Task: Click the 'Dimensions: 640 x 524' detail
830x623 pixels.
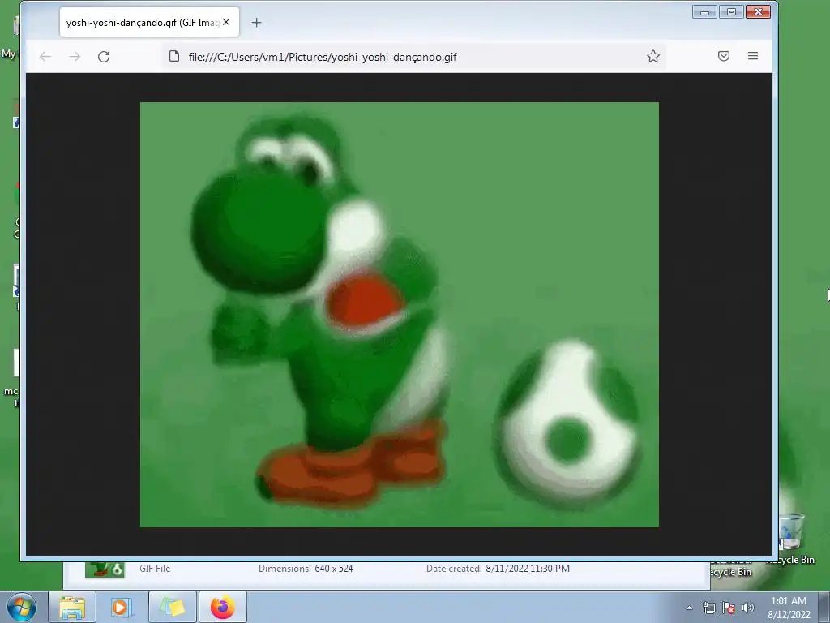Action: click(306, 569)
